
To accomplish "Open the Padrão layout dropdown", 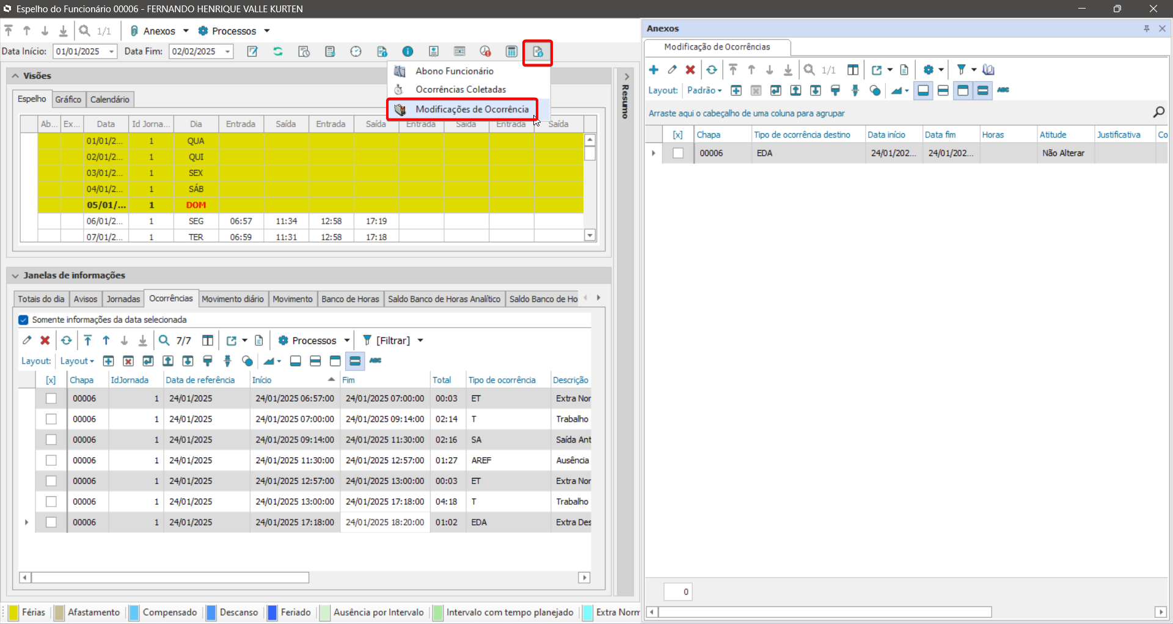I will (x=704, y=90).
